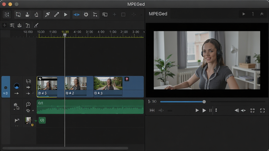Click the dimmed plus icon in toolbar

coord(115,15)
